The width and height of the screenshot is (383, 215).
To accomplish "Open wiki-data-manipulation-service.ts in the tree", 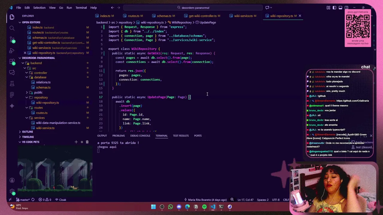I will 58,123.
